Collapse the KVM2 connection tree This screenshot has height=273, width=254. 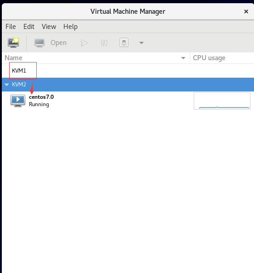(7, 85)
